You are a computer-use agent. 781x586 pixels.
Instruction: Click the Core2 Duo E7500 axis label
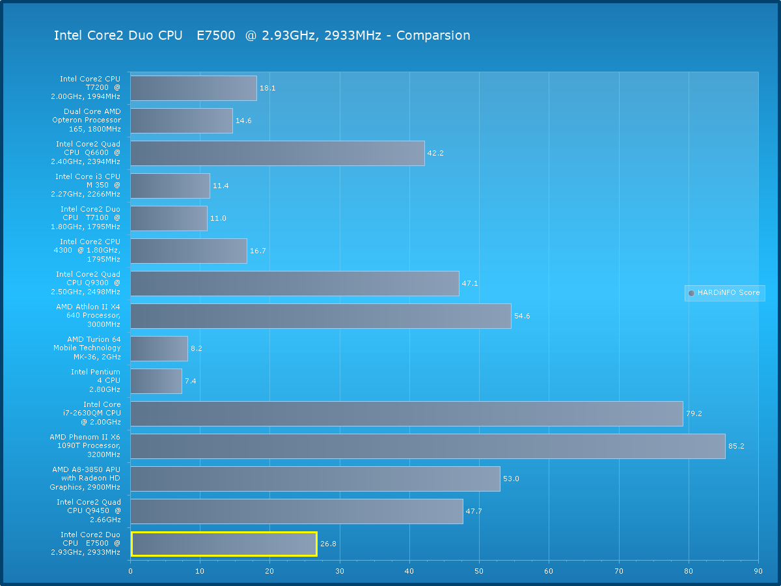pyautogui.click(x=85, y=544)
